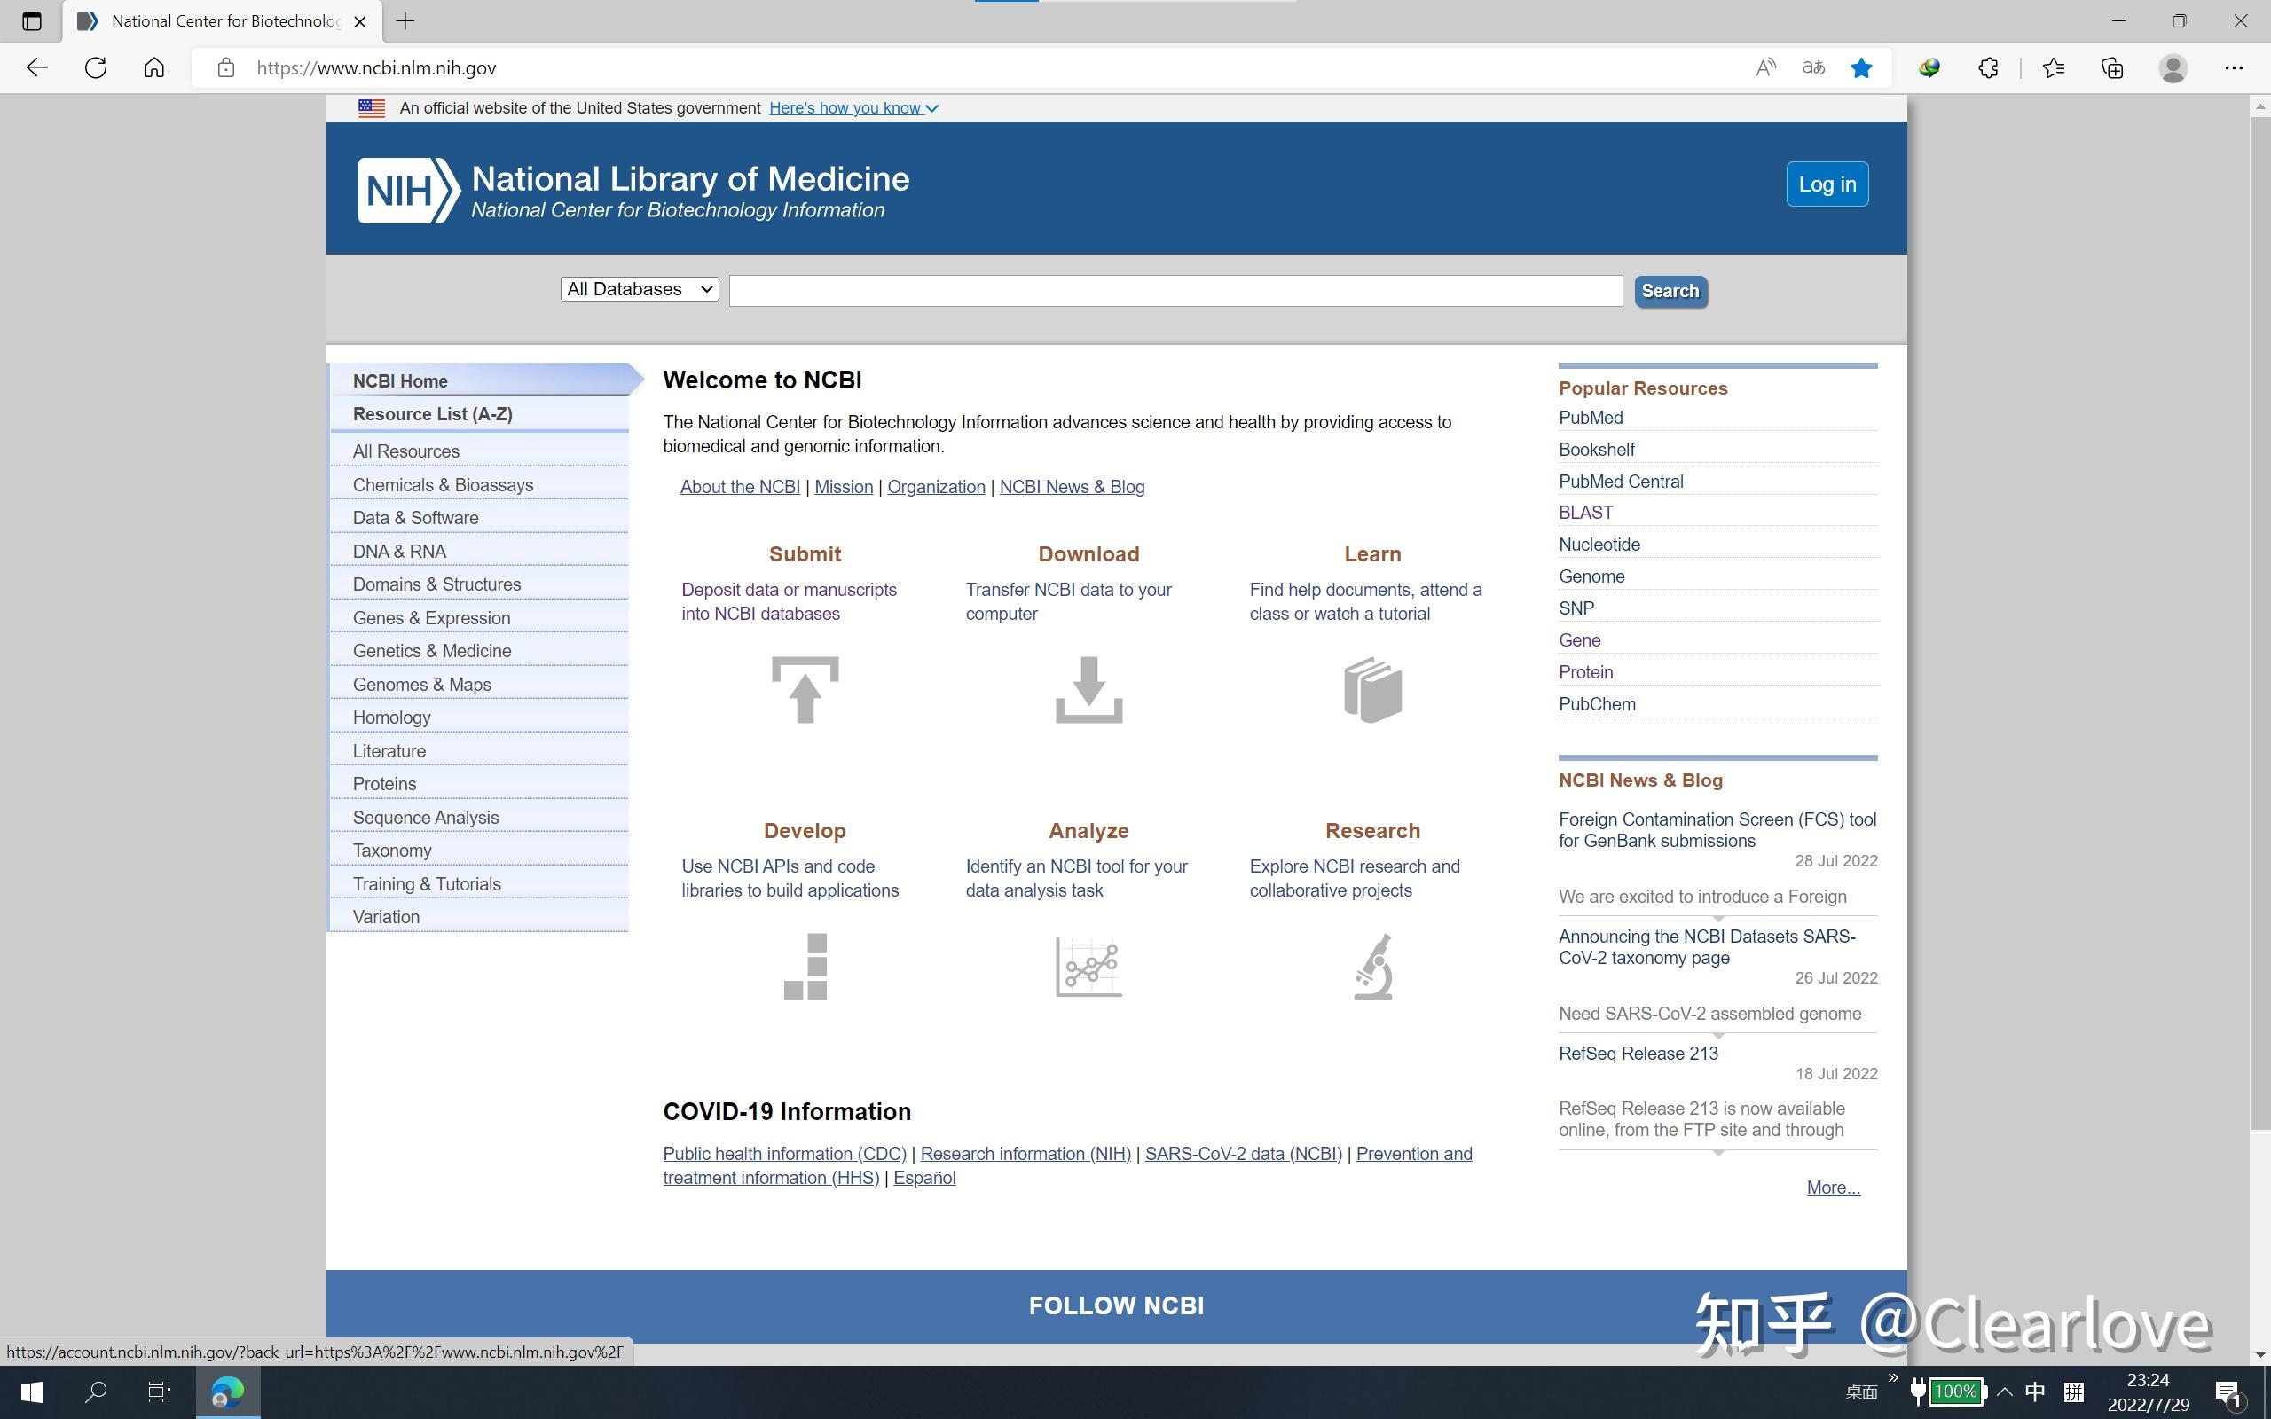Viewport: 2271px width, 1419px height.
Task: Click the Log in button
Action: point(1826,184)
